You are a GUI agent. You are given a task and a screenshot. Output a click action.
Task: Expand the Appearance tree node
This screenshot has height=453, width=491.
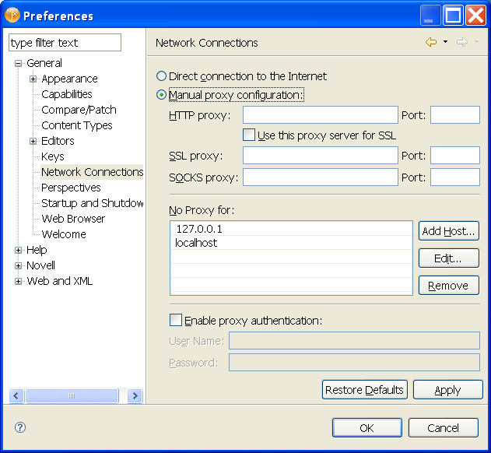pyautogui.click(x=33, y=79)
